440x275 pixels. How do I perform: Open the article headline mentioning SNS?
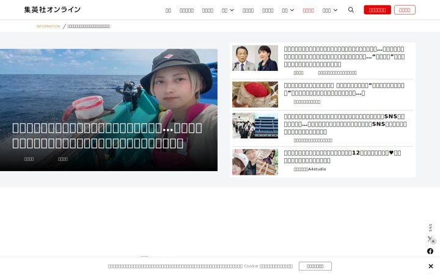[345, 124]
